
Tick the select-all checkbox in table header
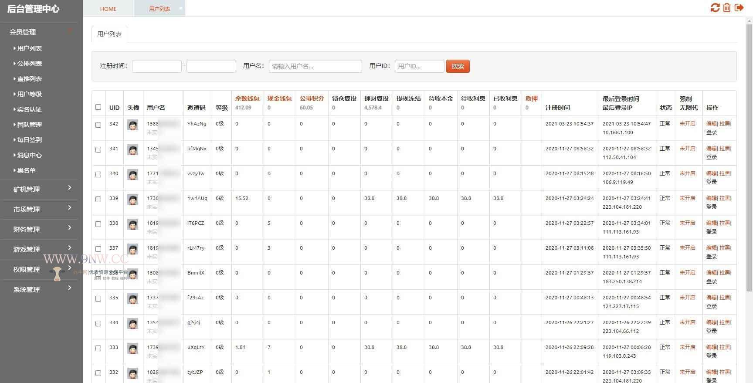98,107
